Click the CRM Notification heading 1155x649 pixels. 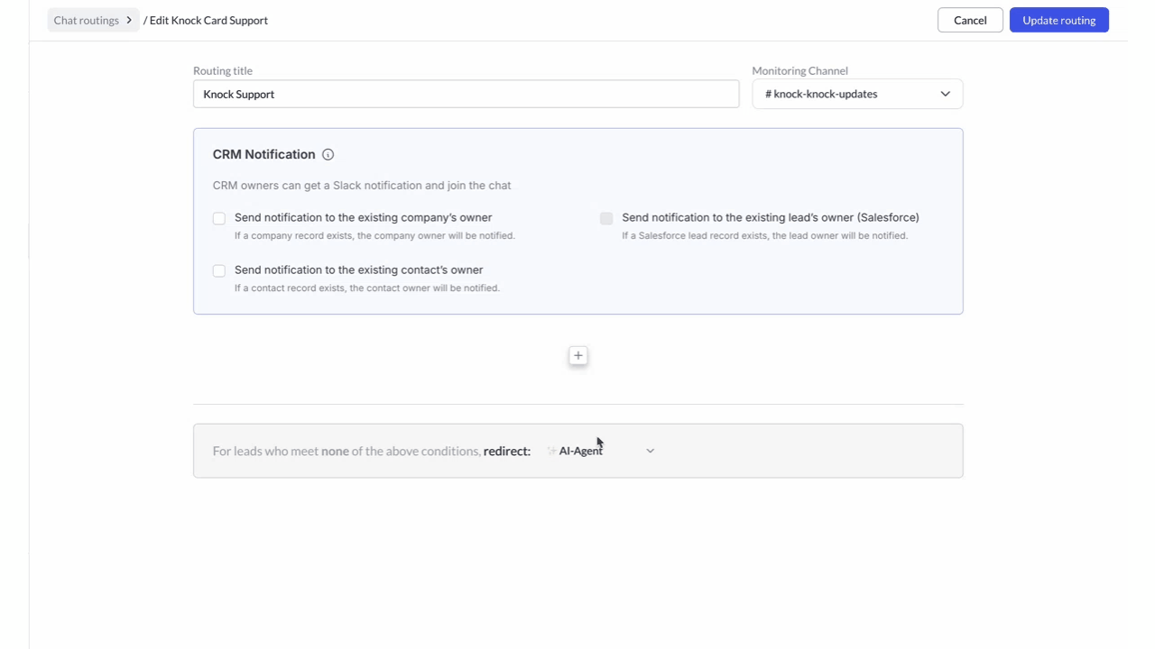263,155
